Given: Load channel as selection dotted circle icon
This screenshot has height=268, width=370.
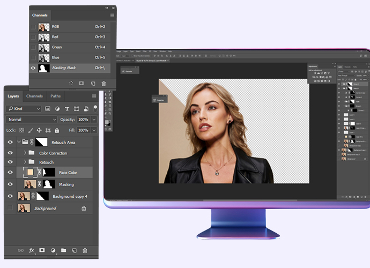Looking at the screenshot, I should (x=70, y=83).
